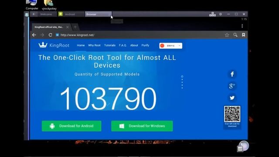Open emulator settings gear

(221, 14)
